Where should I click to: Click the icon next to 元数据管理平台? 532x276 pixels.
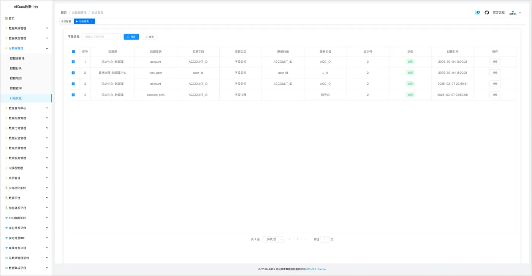point(6,258)
